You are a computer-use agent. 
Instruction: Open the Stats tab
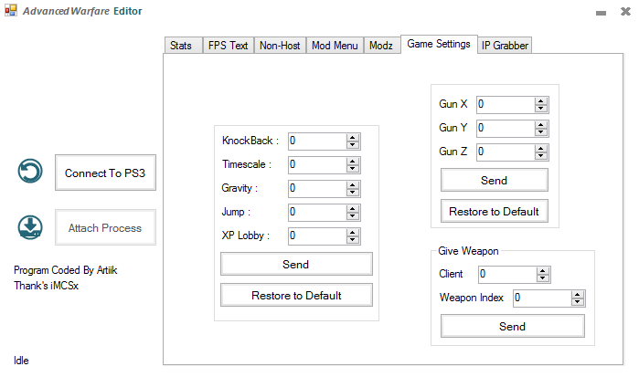click(183, 46)
